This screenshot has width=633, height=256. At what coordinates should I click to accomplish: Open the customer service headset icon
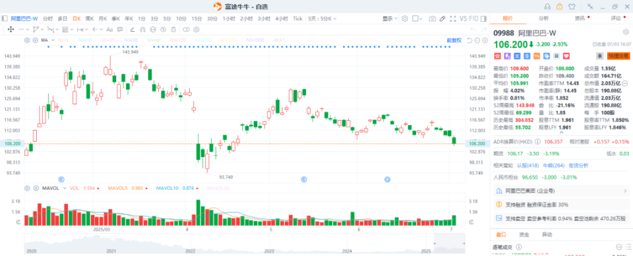pos(547,6)
